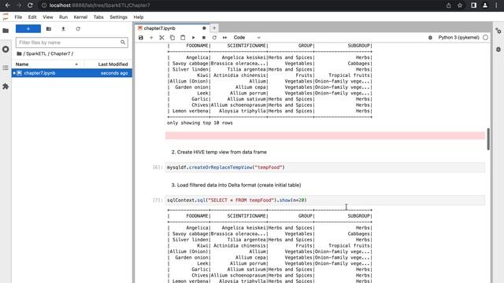Insert a cell below
The height and width of the screenshot is (283, 504).
tap(151, 38)
